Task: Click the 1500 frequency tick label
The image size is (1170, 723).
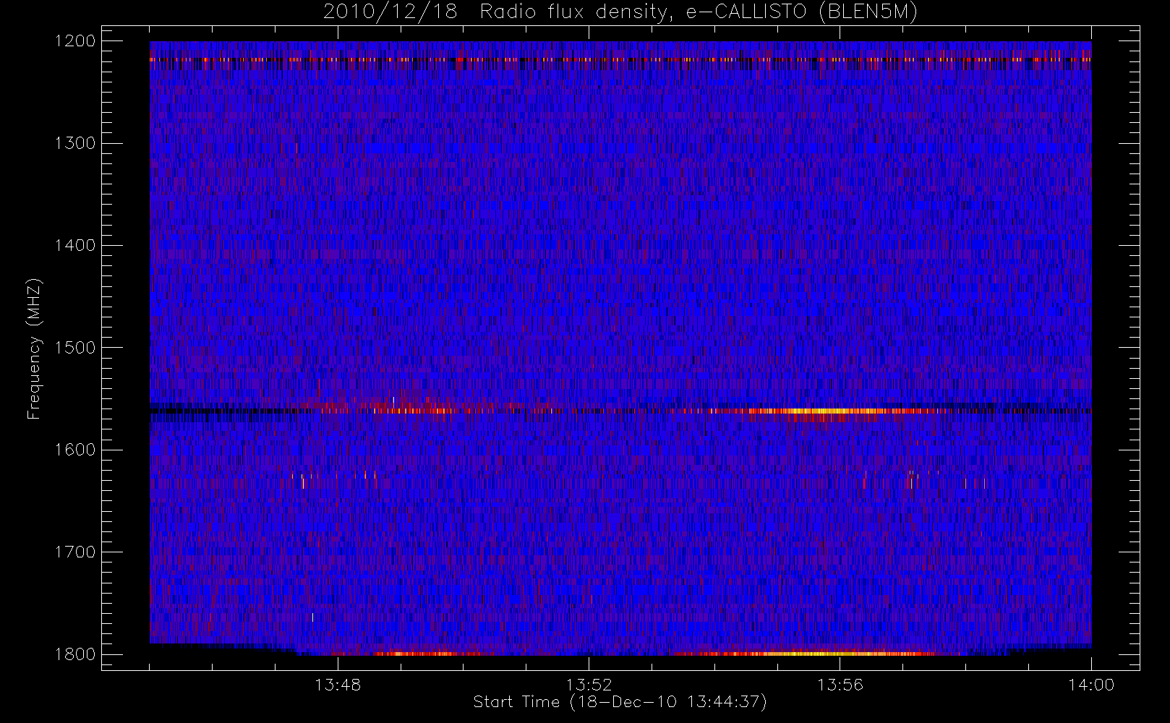Action: 75,347
